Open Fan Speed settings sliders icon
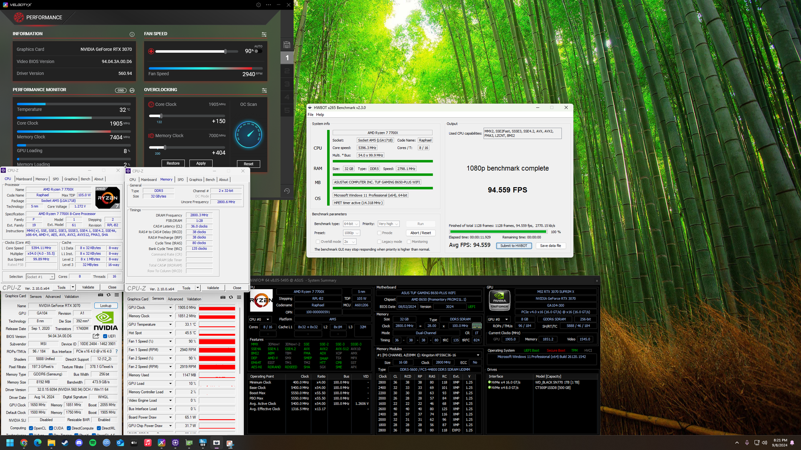The image size is (801, 450). tap(264, 34)
